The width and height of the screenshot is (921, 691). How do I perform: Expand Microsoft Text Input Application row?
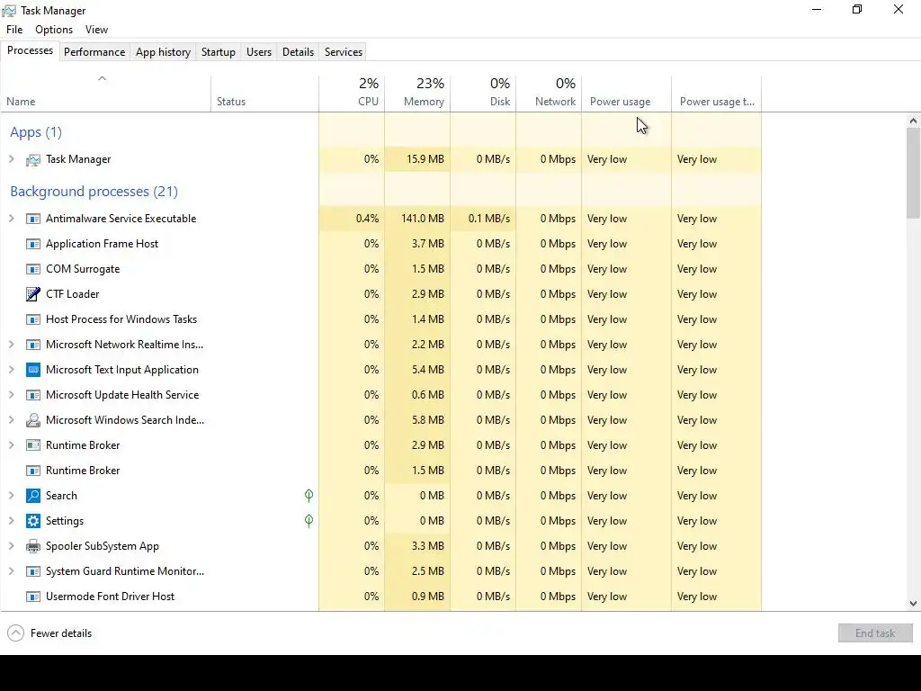[x=11, y=369]
